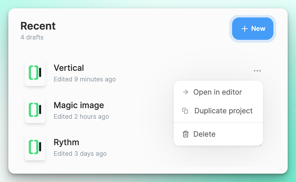296x182 pixels.
Task: Open the Rythm draft title
Action: click(x=66, y=142)
